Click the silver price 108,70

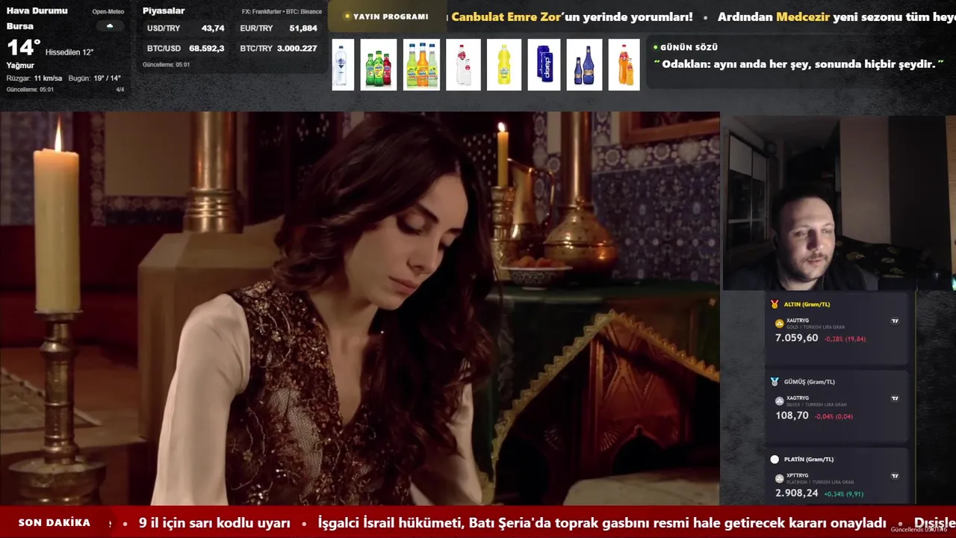tap(792, 415)
